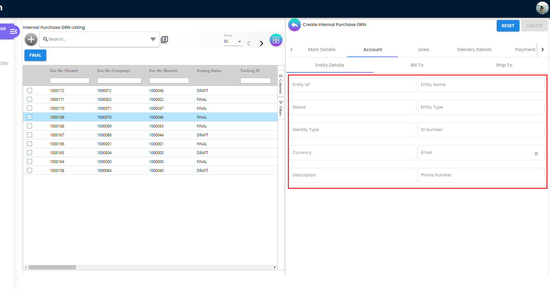The height and width of the screenshot is (289, 550).
Task: Click the search filter lines icon
Action: 153,39
